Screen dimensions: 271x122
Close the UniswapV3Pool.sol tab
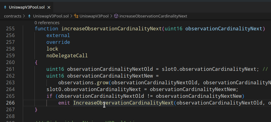pyautogui.click(x=49, y=7)
